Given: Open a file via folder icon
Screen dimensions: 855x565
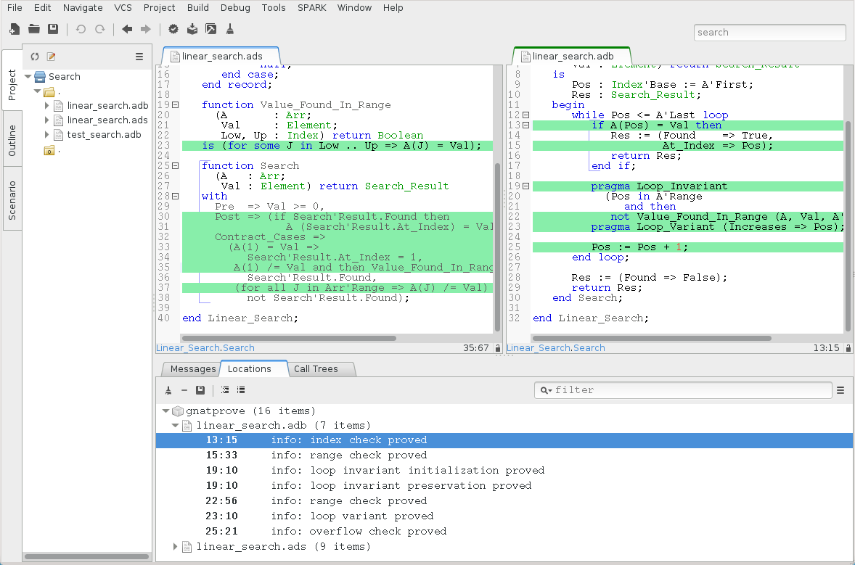Looking at the screenshot, I should click(x=34, y=30).
